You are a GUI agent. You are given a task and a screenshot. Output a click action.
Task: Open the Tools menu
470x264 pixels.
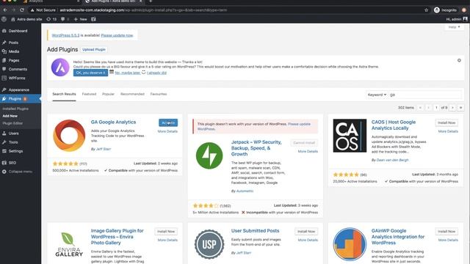coord(13,142)
